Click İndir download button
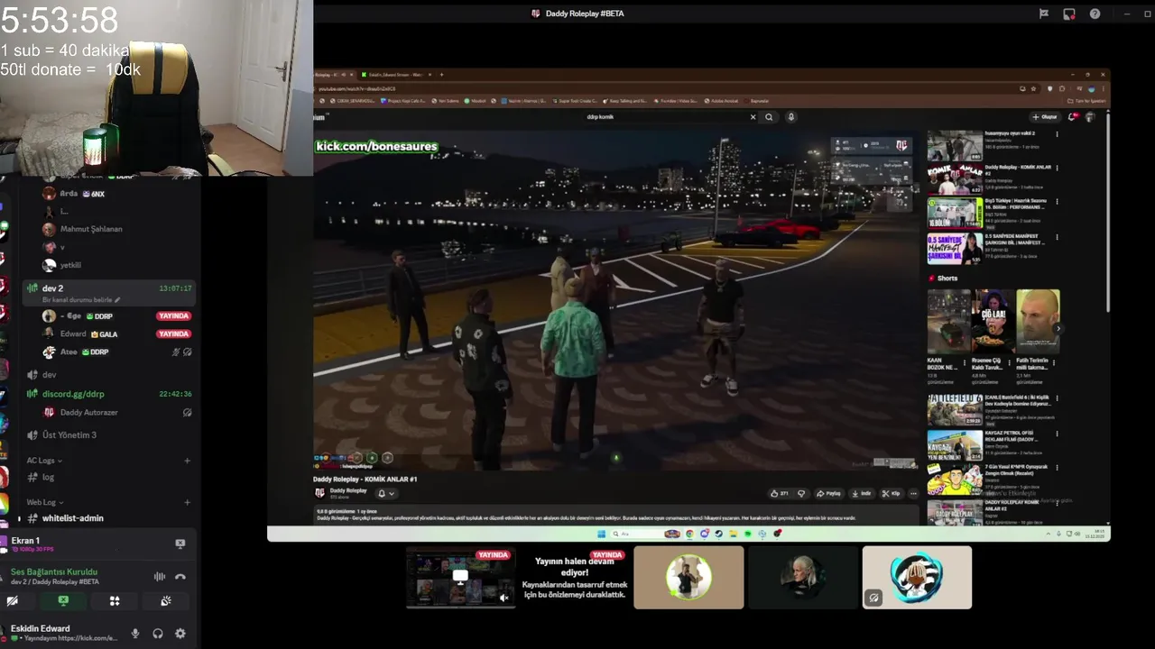The width and height of the screenshot is (1155, 649). [863, 493]
